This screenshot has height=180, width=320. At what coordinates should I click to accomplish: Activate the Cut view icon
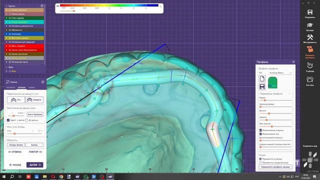(310, 79)
